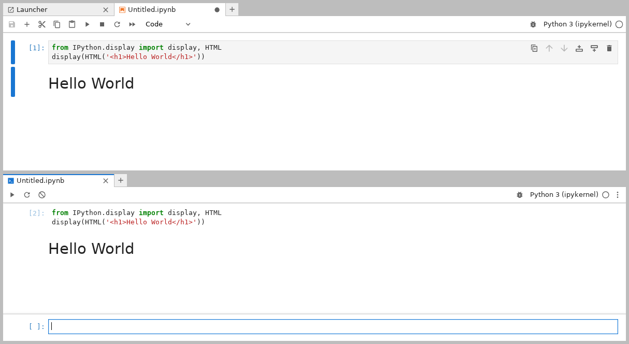
Task: Restart the kernel in notebook toolbar
Action: (117, 24)
